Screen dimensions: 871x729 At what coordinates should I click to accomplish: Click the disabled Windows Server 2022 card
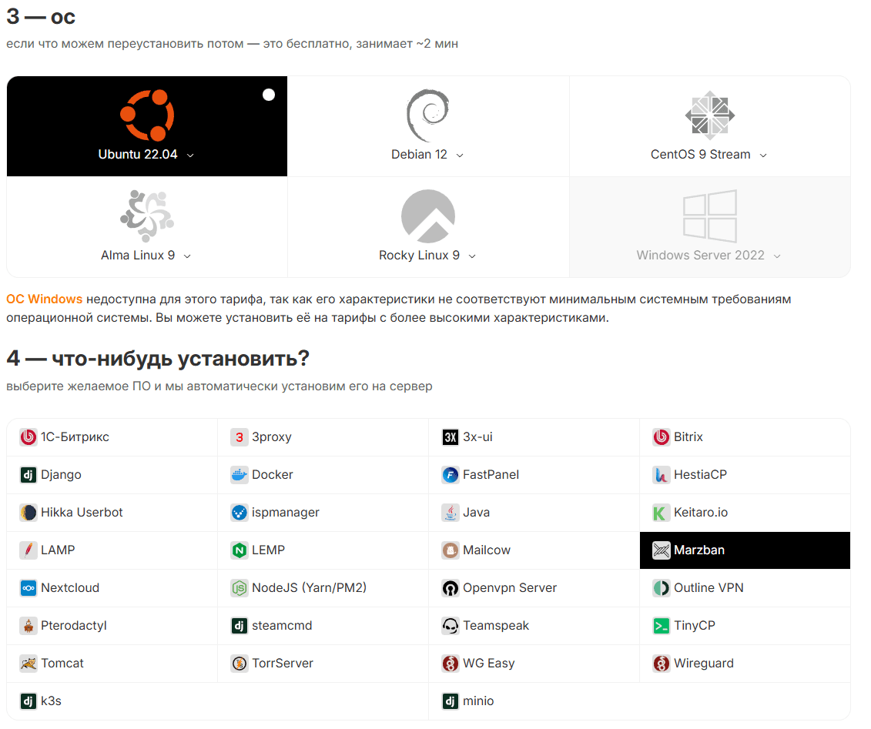click(709, 227)
